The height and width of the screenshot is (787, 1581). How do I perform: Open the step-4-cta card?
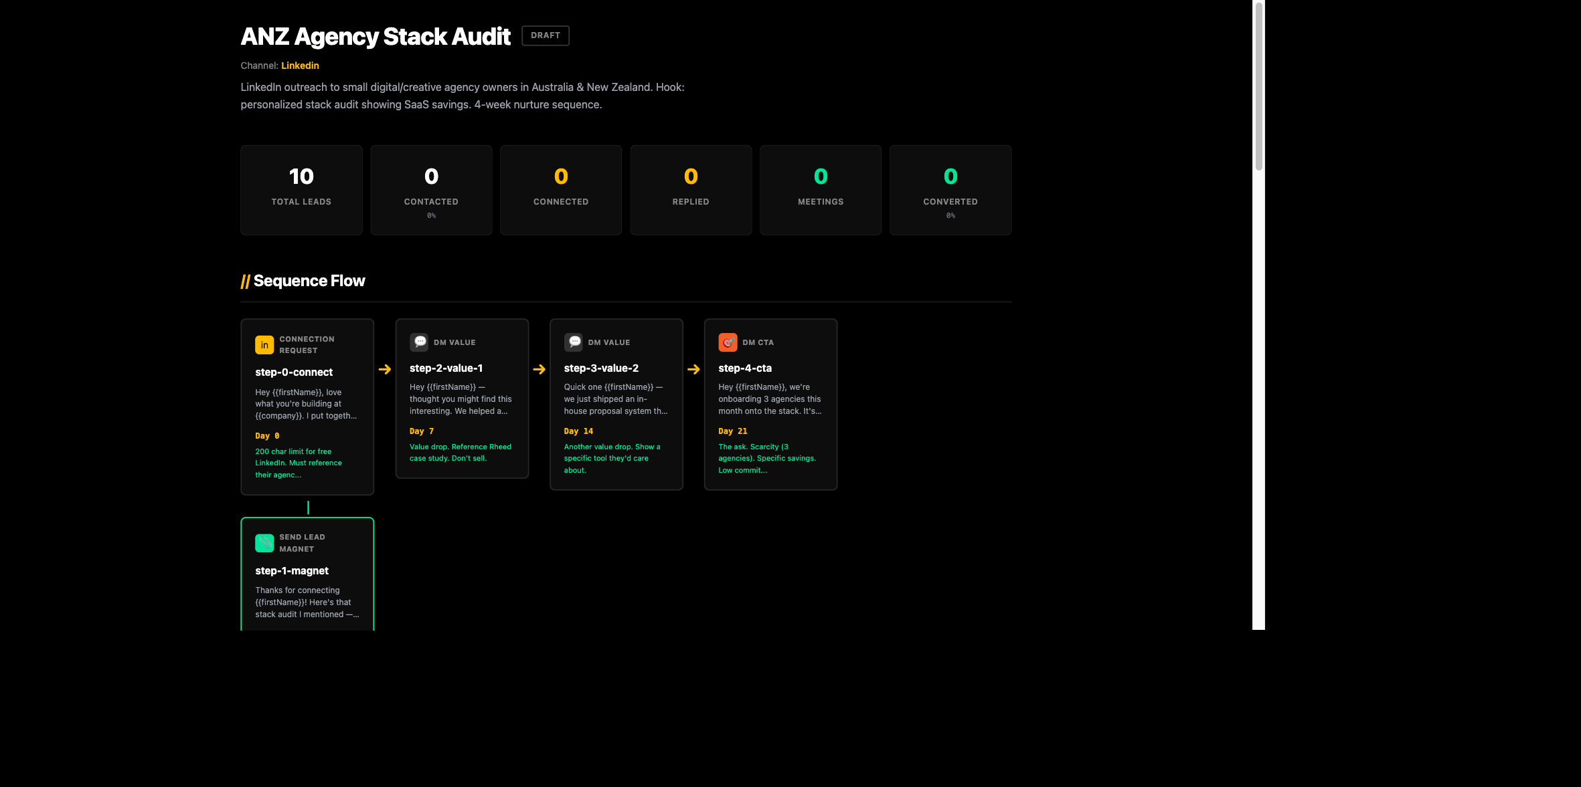click(x=770, y=404)
